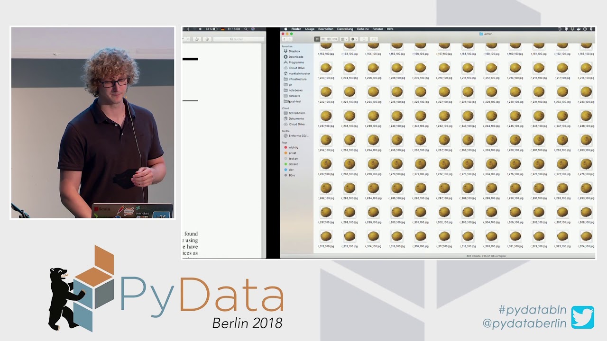Filter by red wichtig tag
607x341 pixels.
point(293,147)
